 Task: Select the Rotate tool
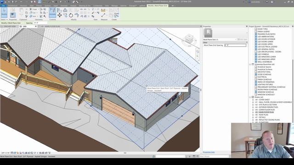[71, 15]
